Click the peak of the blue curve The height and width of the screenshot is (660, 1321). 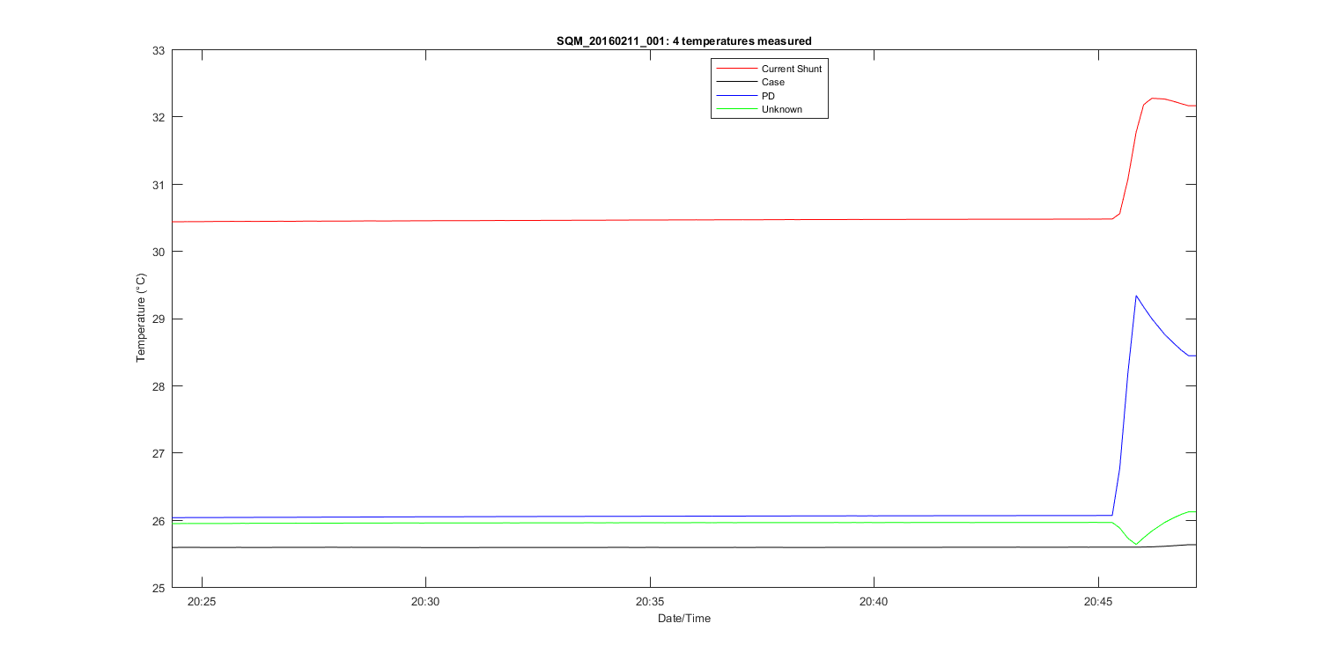[x=1136, y=296]
